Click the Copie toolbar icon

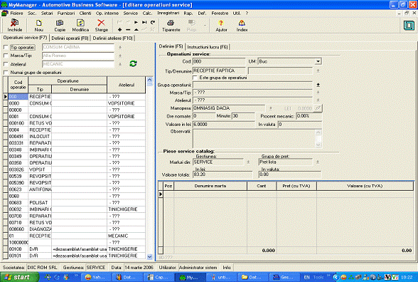click(x=60, y=26)
